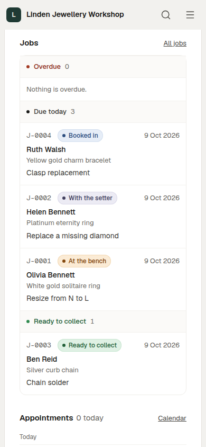The width and height of the screenshot is (206, 447).
Task: Open the hamburger menu icon
Action: (190, 15)
